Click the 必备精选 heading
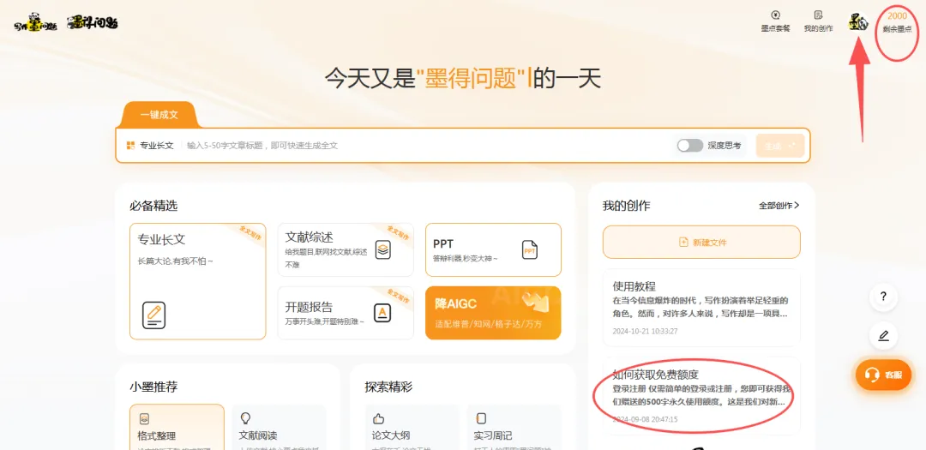Viewport: 926px width, 450px height. pyautogui.click(x=153, y=206)
